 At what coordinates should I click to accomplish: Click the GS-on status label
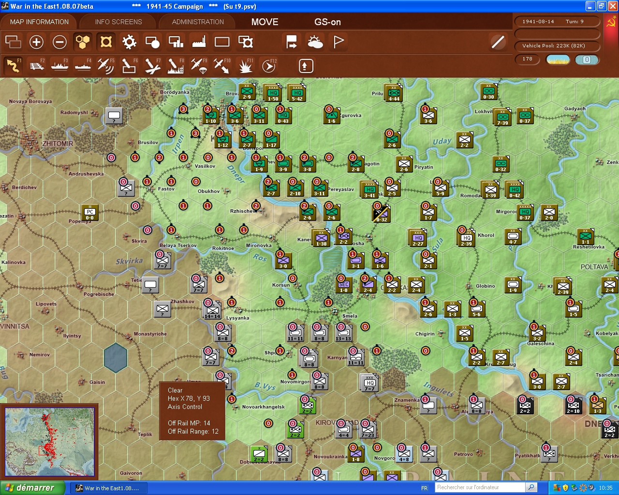click(x=327, y=22)
